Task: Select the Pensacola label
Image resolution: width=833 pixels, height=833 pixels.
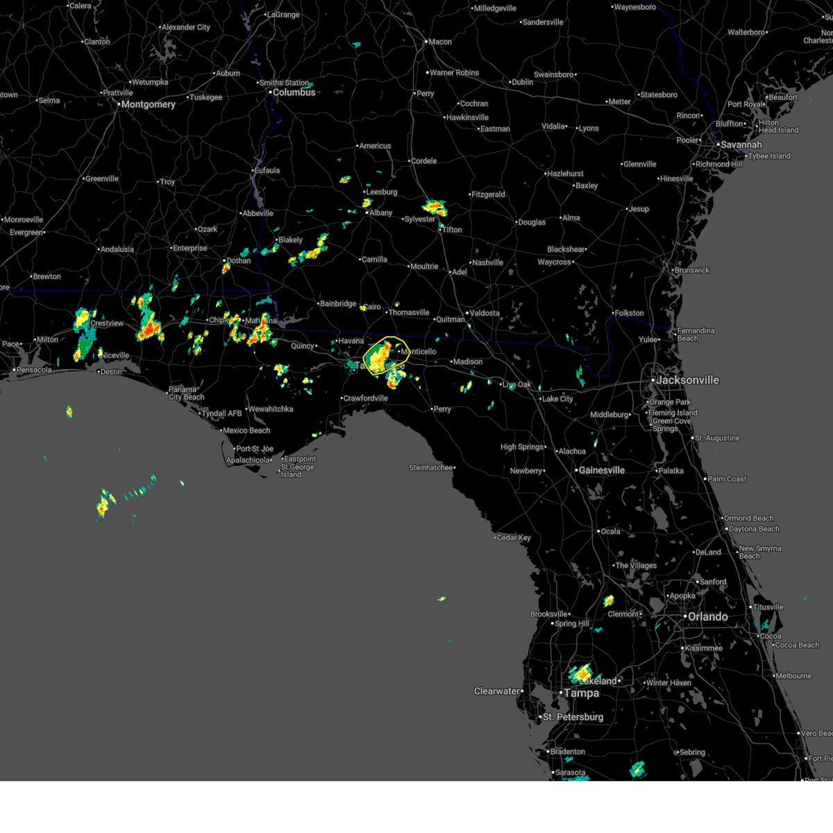Action: point(35,370)
